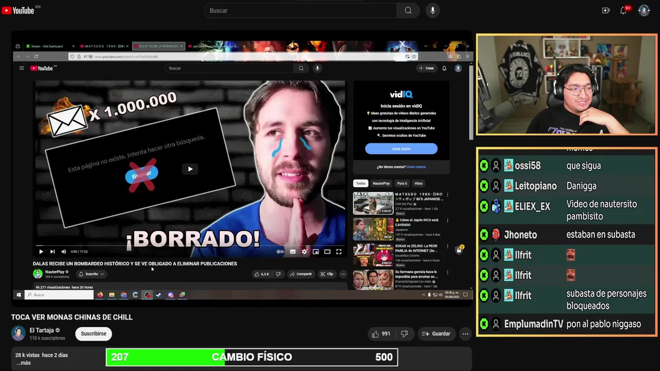Image resolution: width=660 pixels, height=371 pixels.
Task: Click inner microphone voice search icon
Action: click(318, 68)
